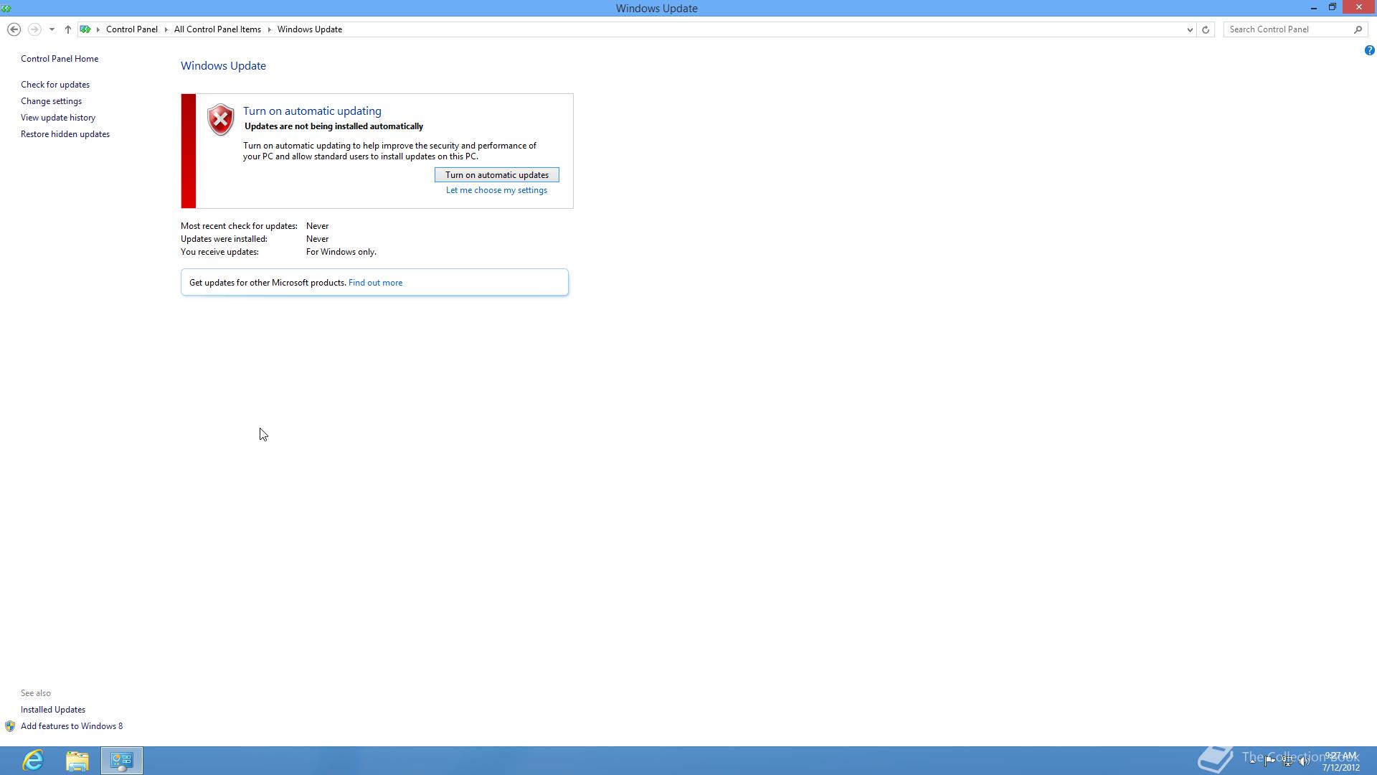
Task: Click the red shield error icon
Action: [x=220, y=120]
